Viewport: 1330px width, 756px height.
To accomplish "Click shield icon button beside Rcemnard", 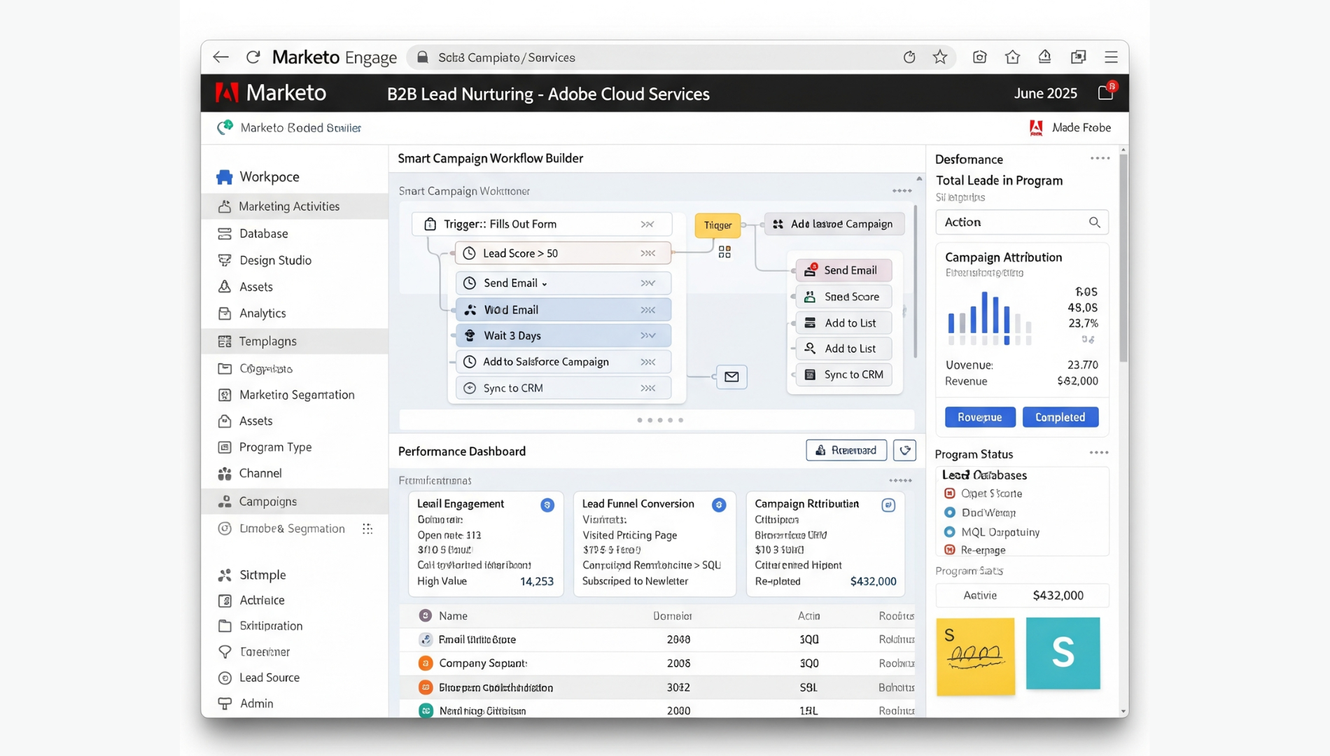I will point(904,450).
